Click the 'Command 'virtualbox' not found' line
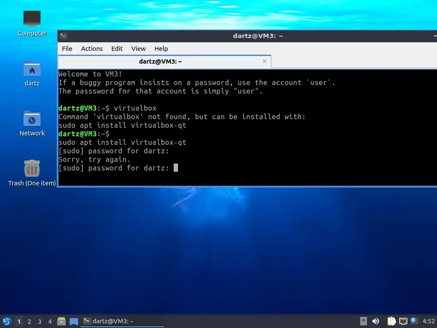Viewport: 437px width, 328px height. [182, 117]
